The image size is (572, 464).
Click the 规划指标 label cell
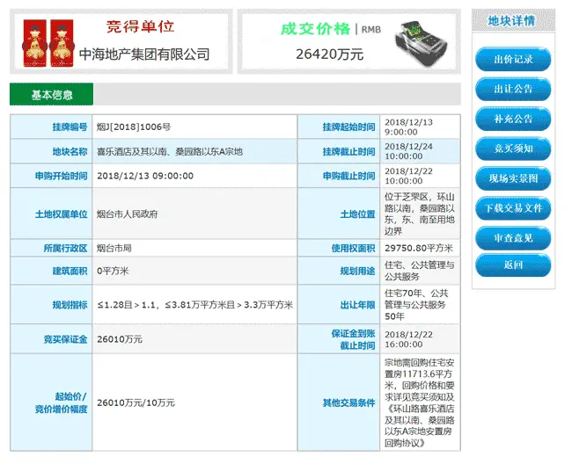click(51, 304)
